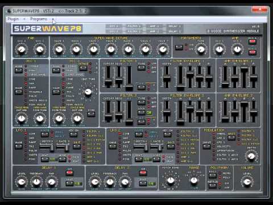Click the Super Wave Detune WAVE 1 knob
The image size is (273, 205).
(59, 50)
